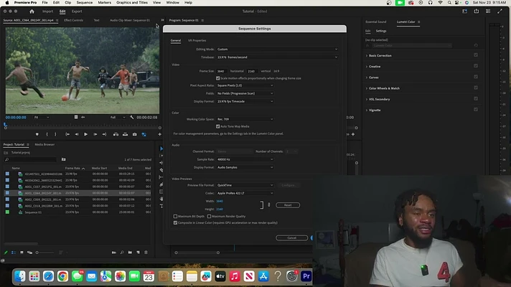Viewport: 511px width, 287px height.
Task: Select the Hand tool
Action: tap(161, 199)
